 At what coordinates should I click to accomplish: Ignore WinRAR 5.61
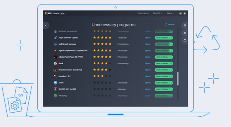pos(148,89)
